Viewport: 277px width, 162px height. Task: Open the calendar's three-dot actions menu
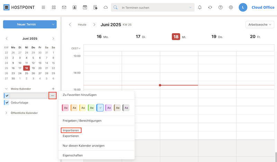coord(53,95)
